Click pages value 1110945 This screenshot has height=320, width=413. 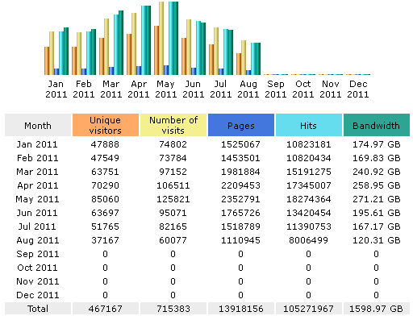[240, 240]
